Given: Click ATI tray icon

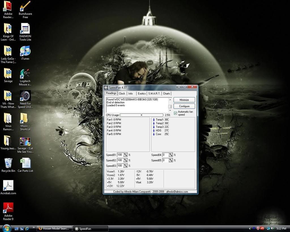Looking at the screenshot, I should 262,229.
